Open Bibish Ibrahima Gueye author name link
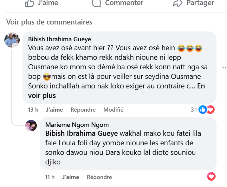 (60, 39)
